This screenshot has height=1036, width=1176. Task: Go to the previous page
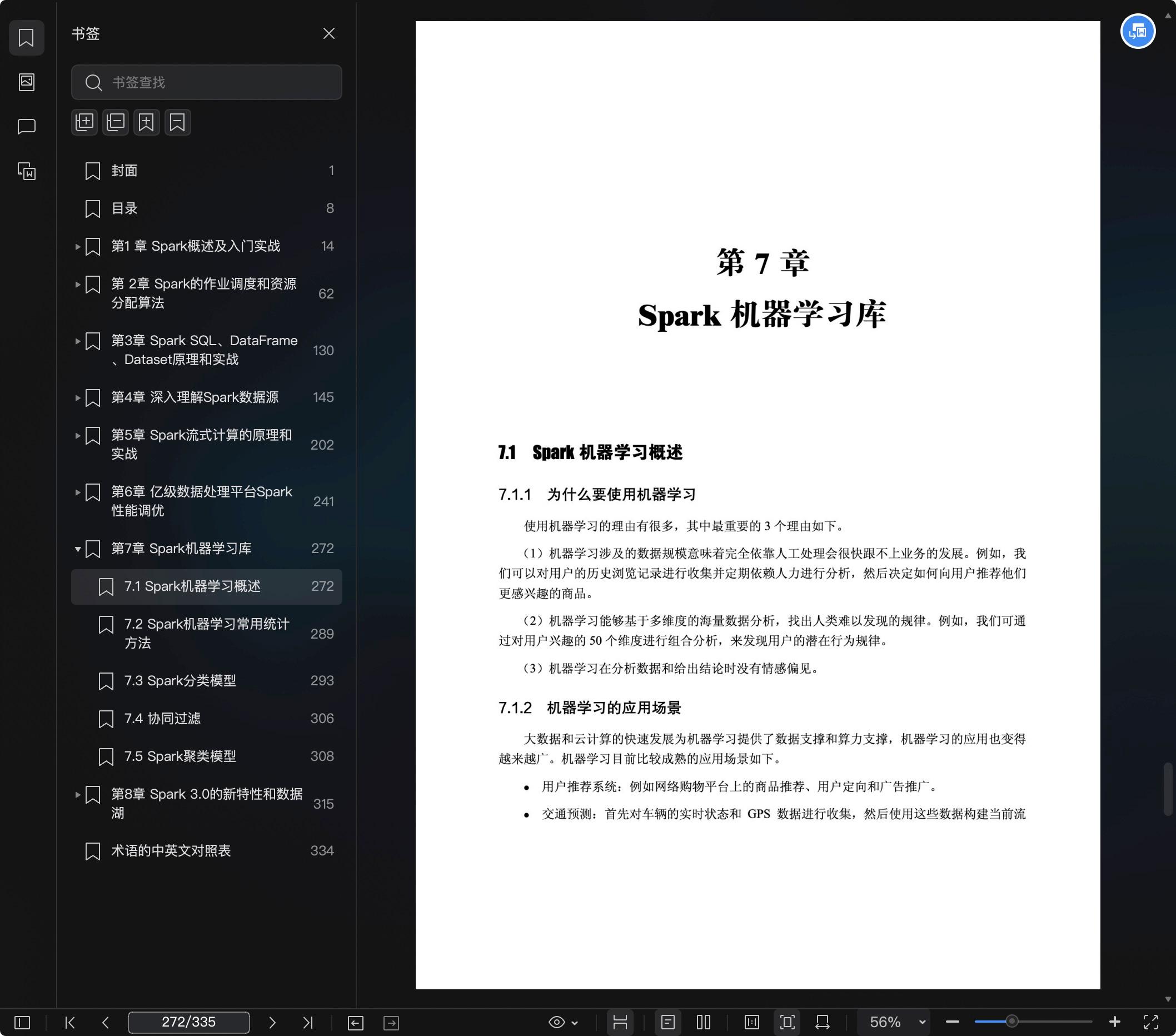[105, 1022]
